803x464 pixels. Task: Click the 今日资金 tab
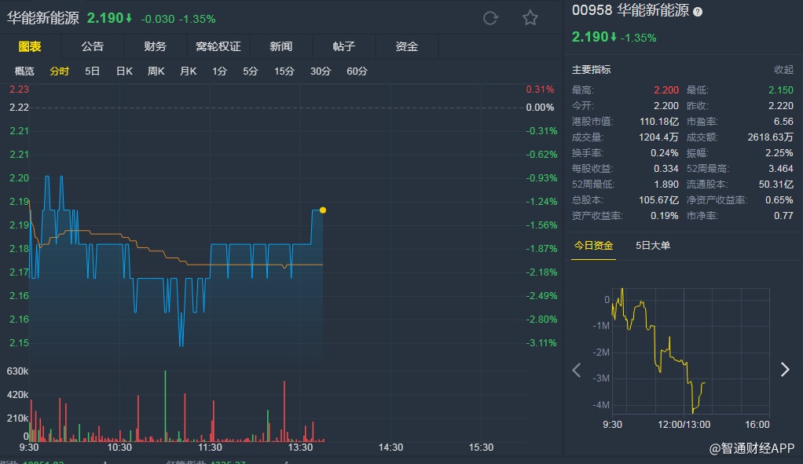[x=593, y=246]
